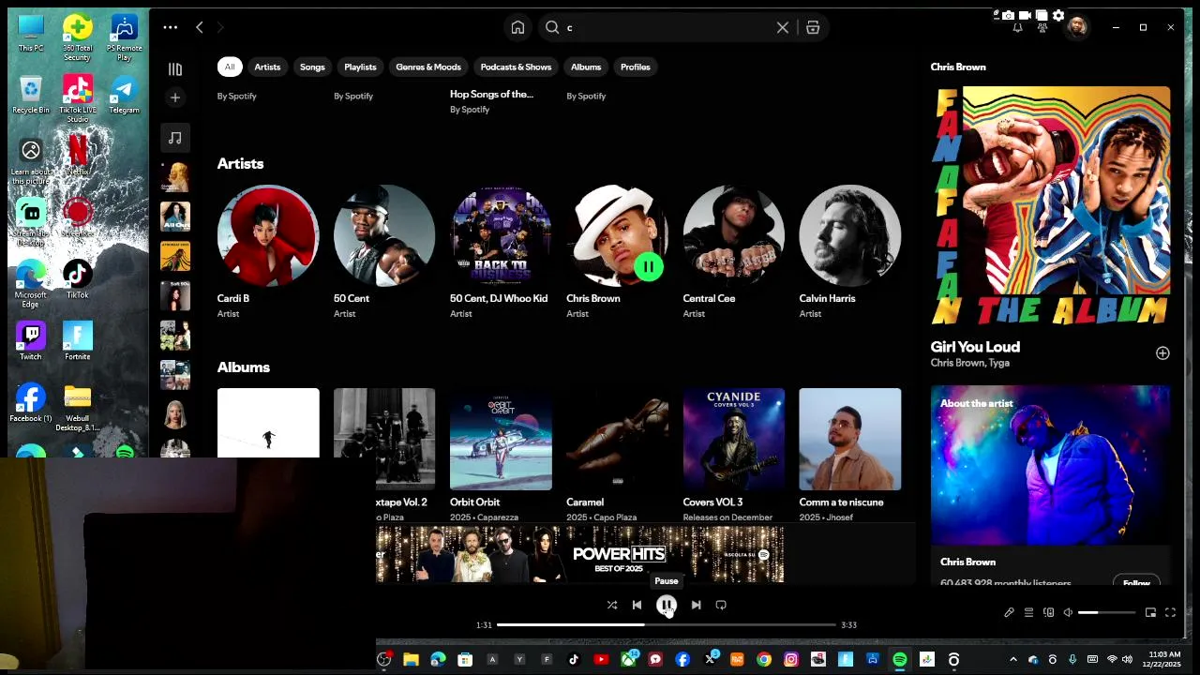Pause the current song

667,605
